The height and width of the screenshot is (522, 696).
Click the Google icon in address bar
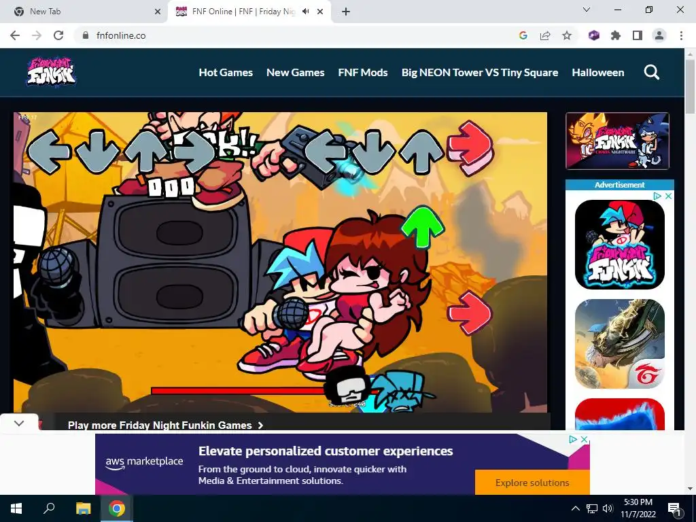pos(523,35)
